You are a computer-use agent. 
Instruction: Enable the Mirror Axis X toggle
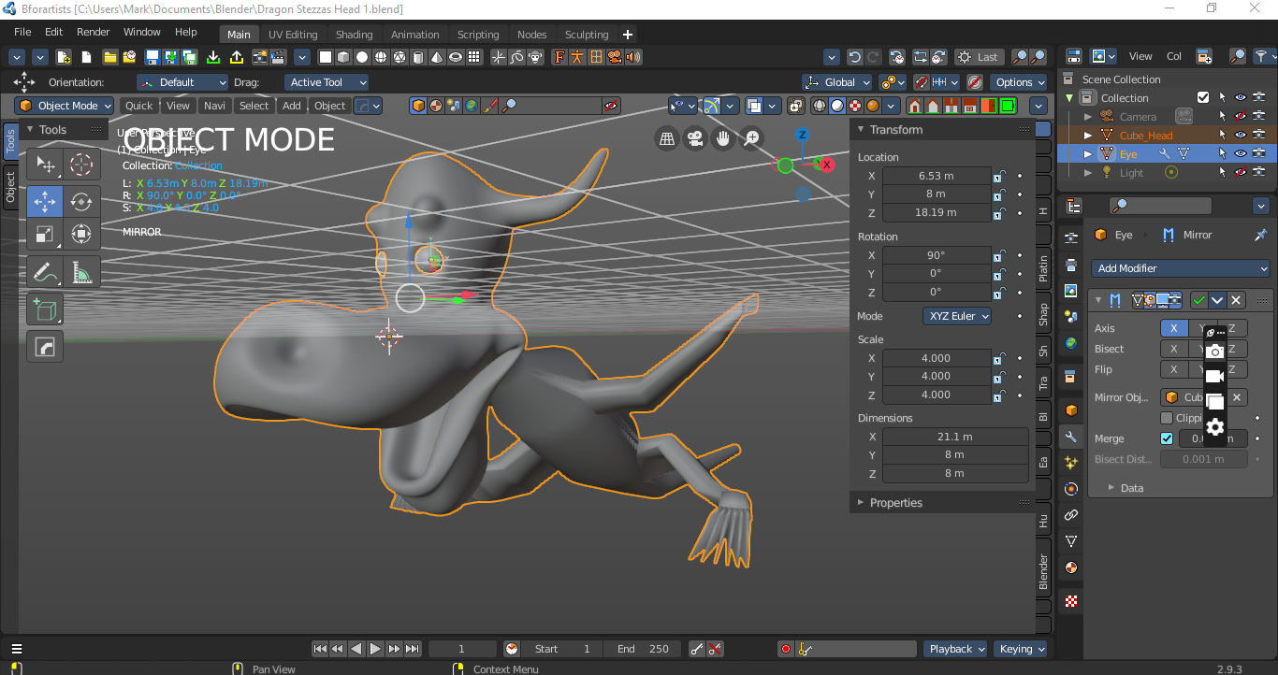click(x=1174, y=328)
